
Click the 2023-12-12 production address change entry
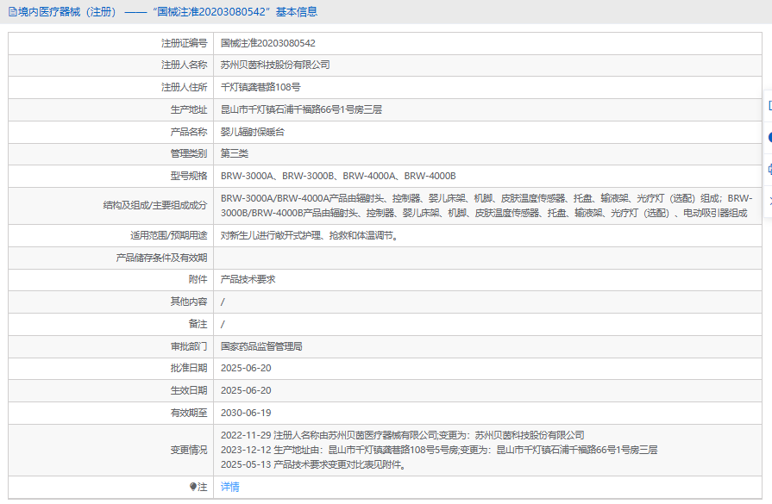(439, 450)
